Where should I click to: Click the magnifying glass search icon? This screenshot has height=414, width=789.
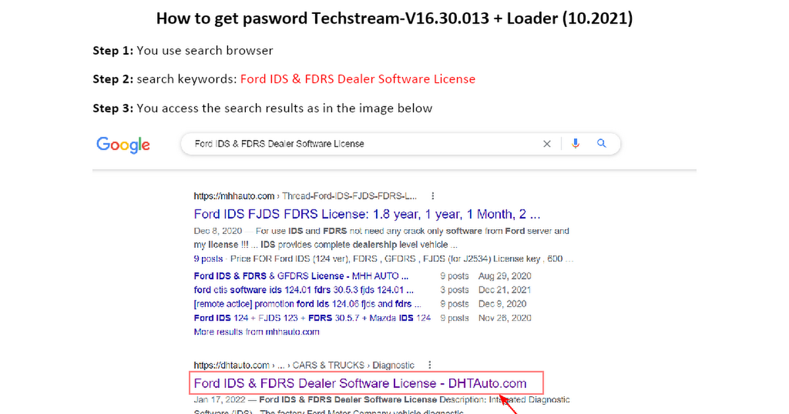tap(601, 143)
